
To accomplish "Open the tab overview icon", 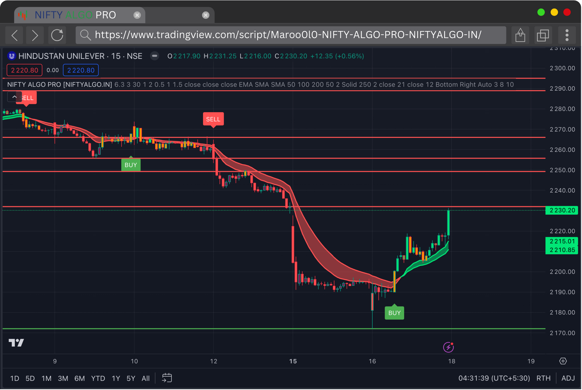I will pos(543,35).
